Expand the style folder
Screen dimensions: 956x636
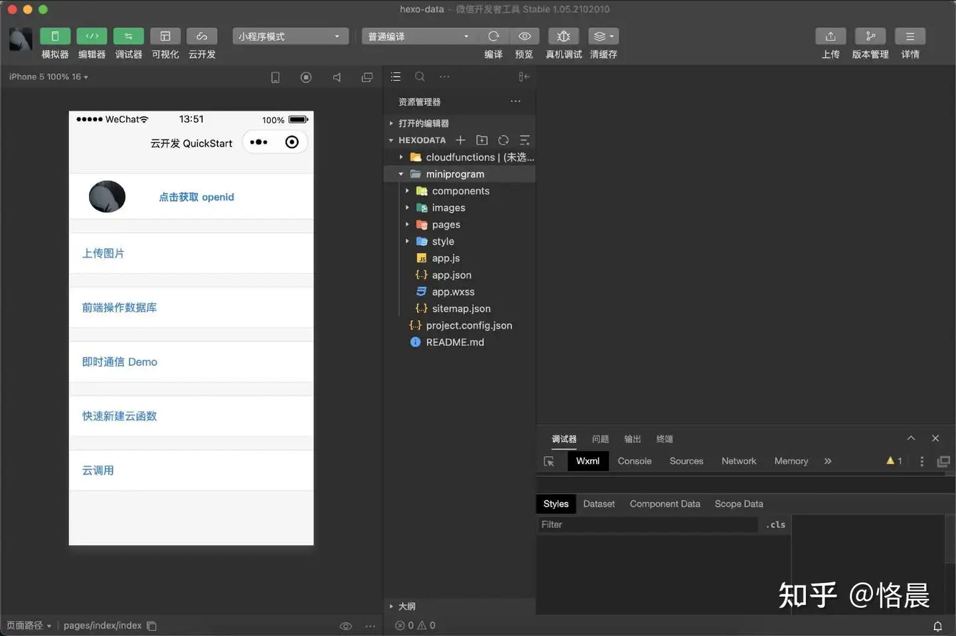coord(459,241)
